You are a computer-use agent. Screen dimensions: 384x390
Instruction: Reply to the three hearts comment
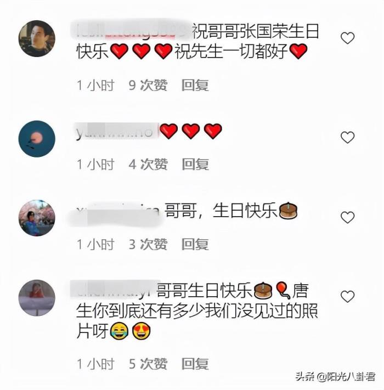[x=195, y=165]
